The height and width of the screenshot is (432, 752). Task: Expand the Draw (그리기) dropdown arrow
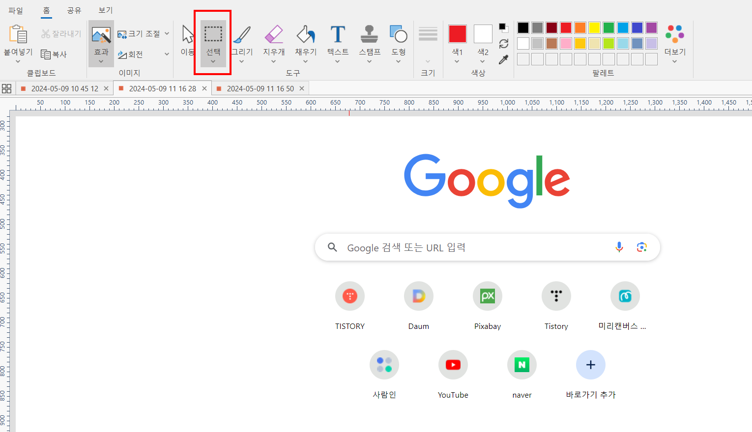click(242, 62)
